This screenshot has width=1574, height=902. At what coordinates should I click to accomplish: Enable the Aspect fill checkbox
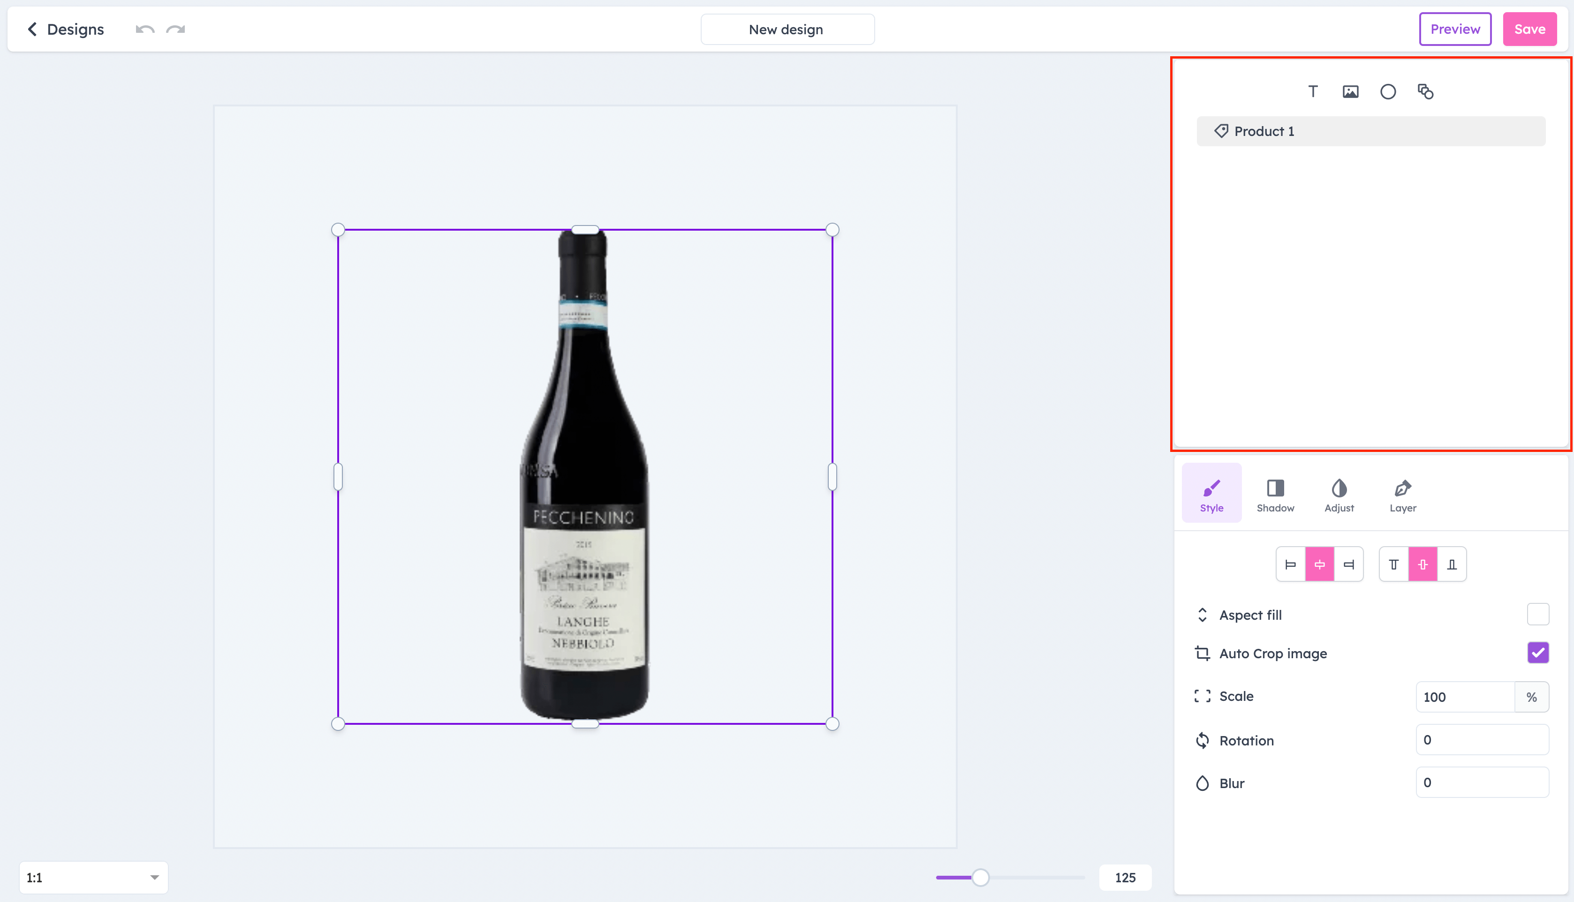click(x=1538, y=615)
